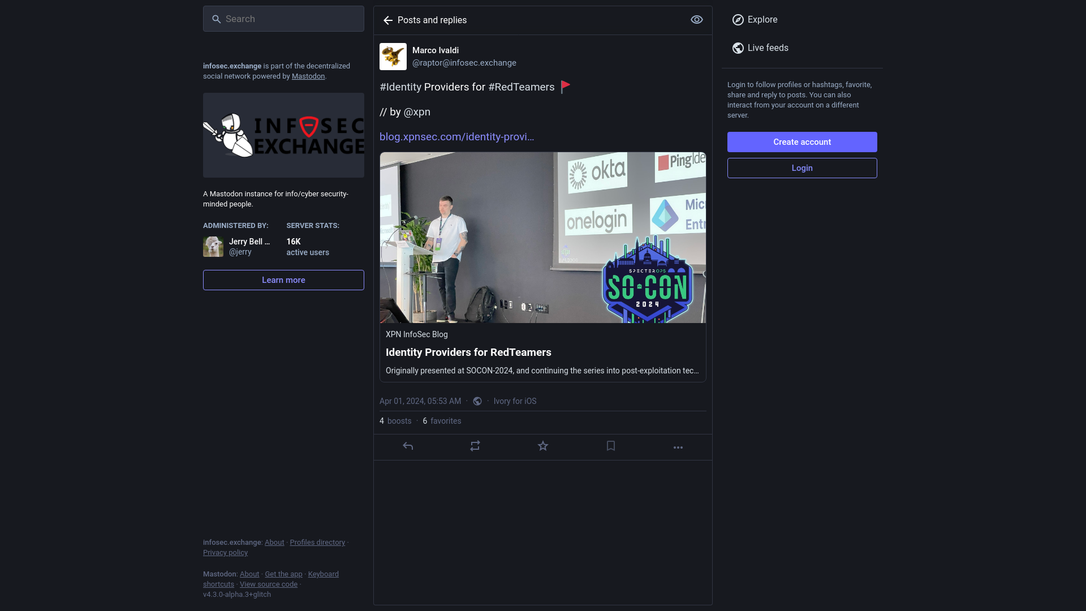Open the Live feeds globe icon

point(738,48)
